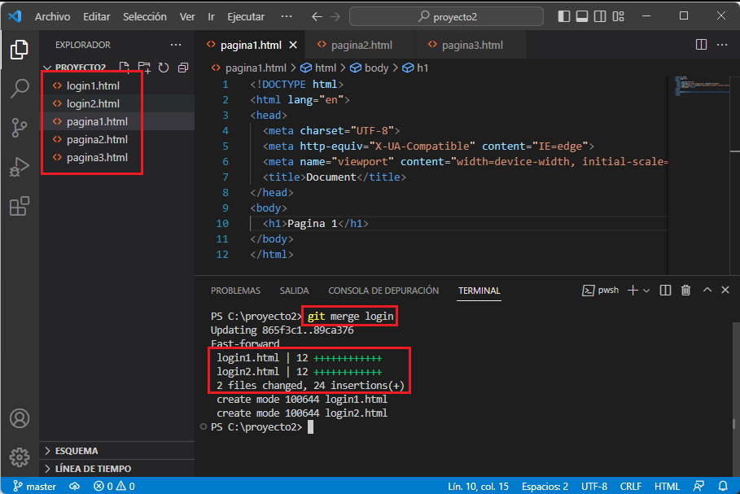The width and height of the screenshot is (740, 494).
Task: Open the Search view in activity bar
Action: [x=20, y=88]
